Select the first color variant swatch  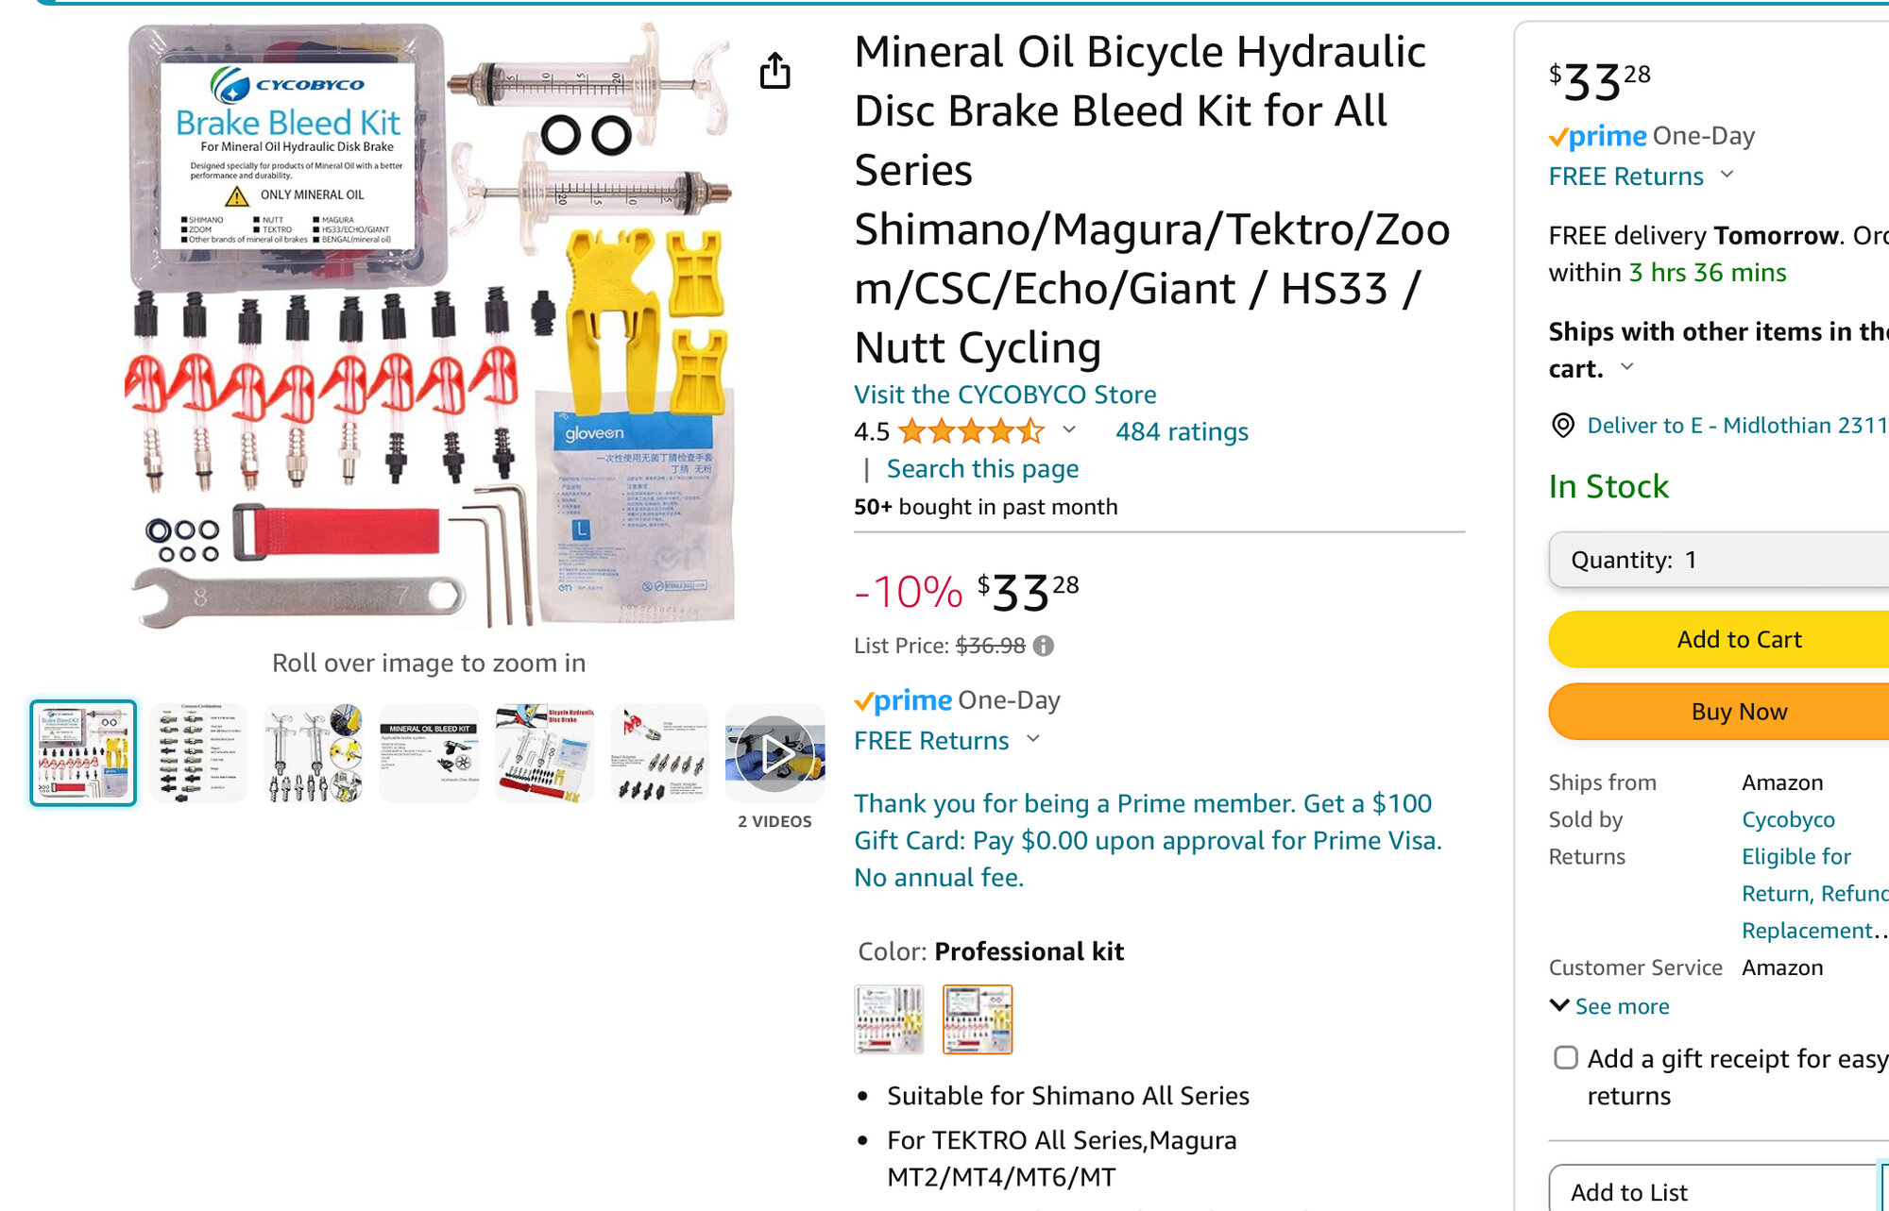coord(889,1019)
